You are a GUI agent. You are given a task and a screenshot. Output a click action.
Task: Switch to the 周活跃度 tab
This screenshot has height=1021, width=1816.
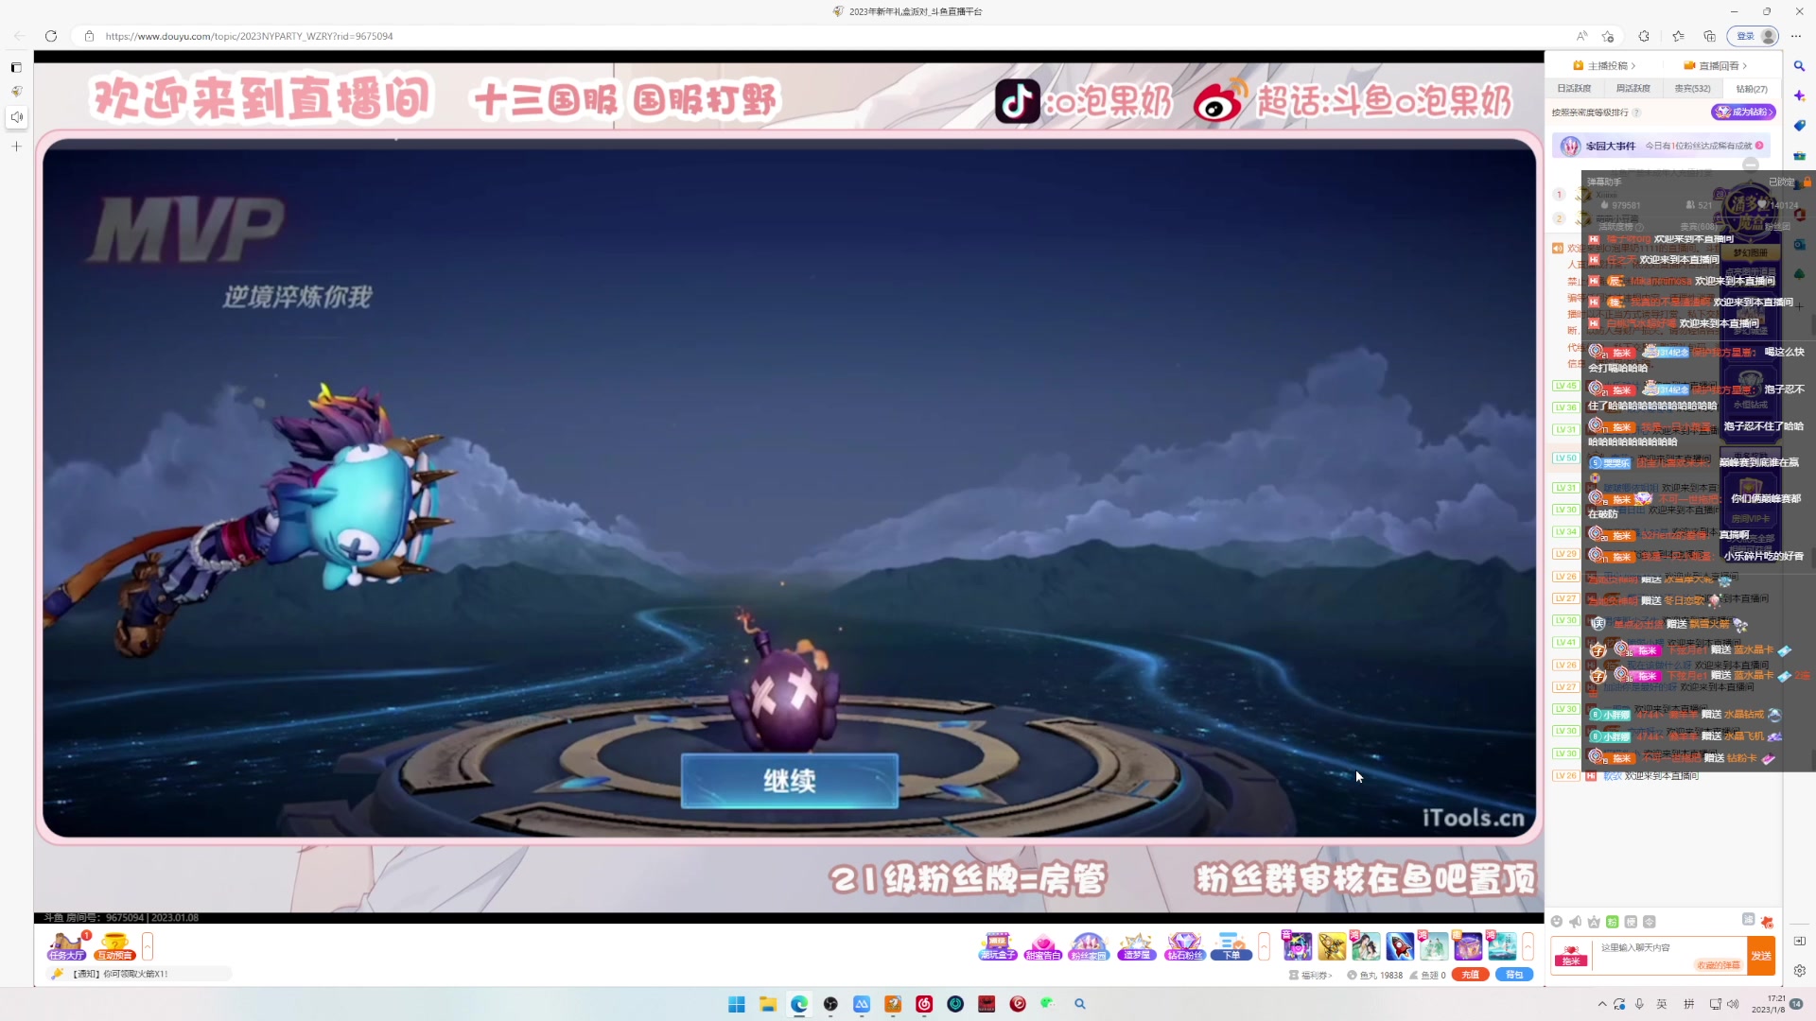click(1633, 88)
